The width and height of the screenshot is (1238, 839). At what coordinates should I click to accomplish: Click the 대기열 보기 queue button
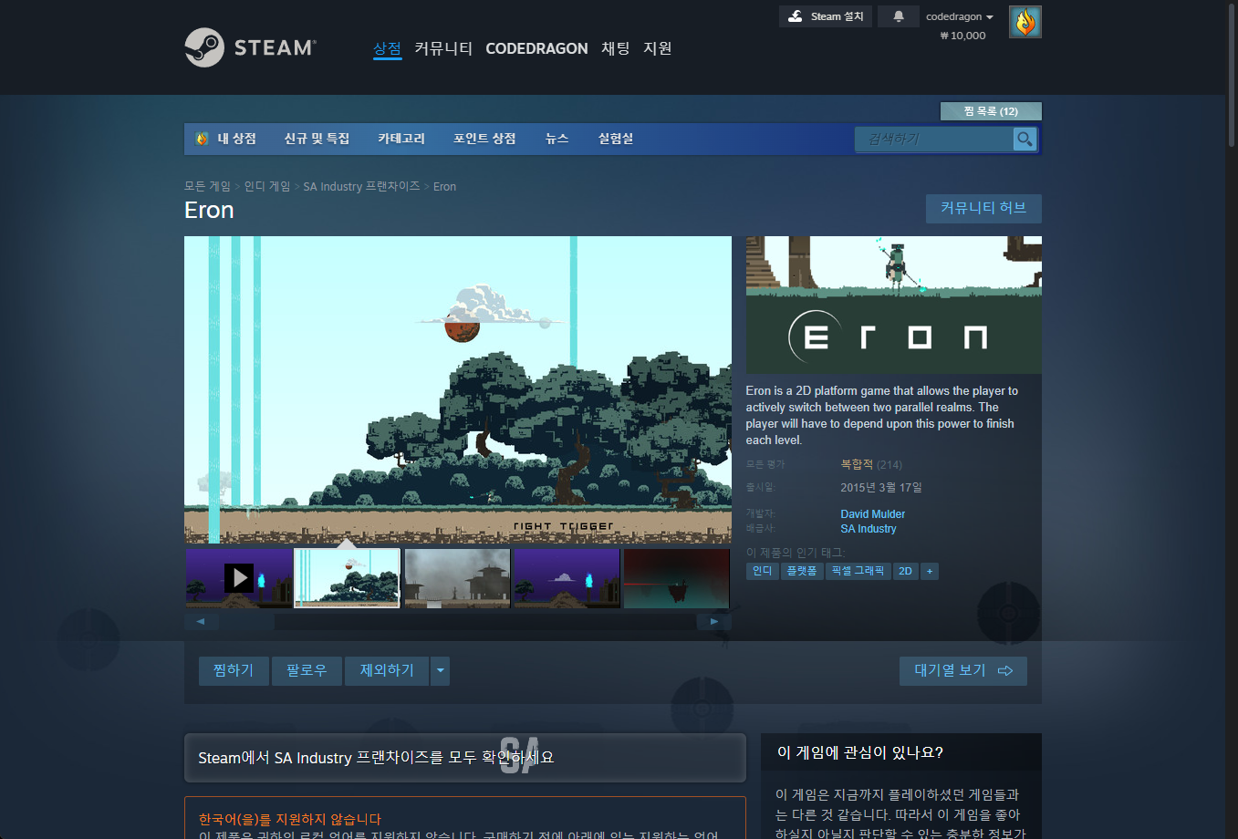pyautogui.click(x=963, y=670)
